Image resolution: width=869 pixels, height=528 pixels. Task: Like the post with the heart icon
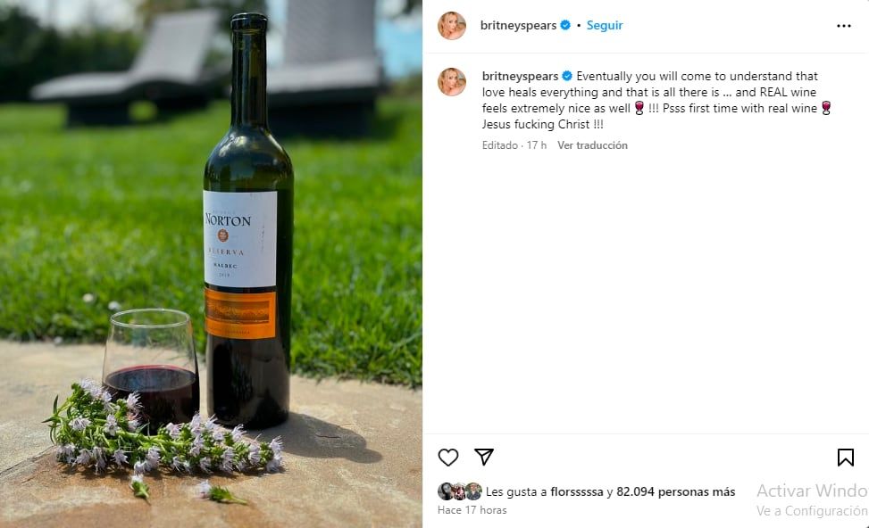448,457
